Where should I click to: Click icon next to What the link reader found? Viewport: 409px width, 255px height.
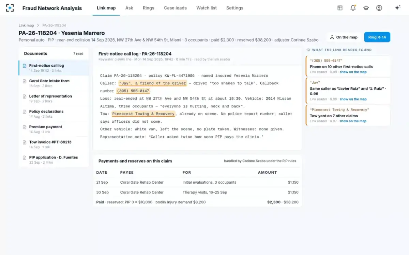pos(308,50)
